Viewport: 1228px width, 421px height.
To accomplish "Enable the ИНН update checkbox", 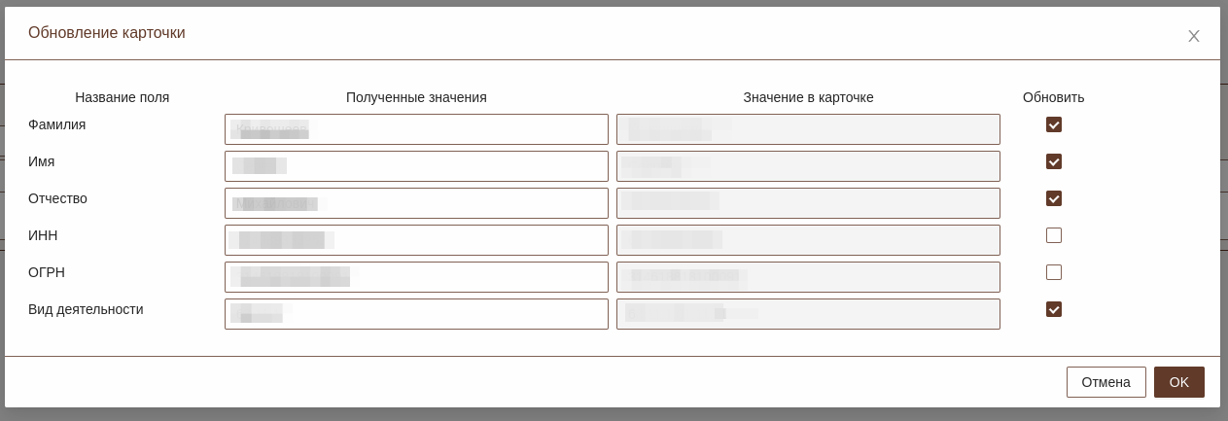I will pyautogui.click(x=1054, y=235).
